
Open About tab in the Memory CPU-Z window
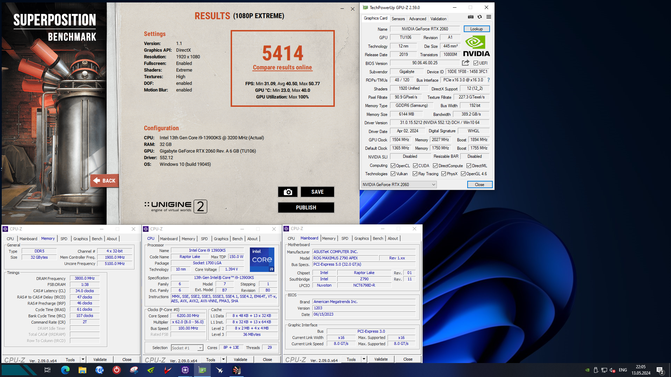pyautogui.click(x=112, y=239)
